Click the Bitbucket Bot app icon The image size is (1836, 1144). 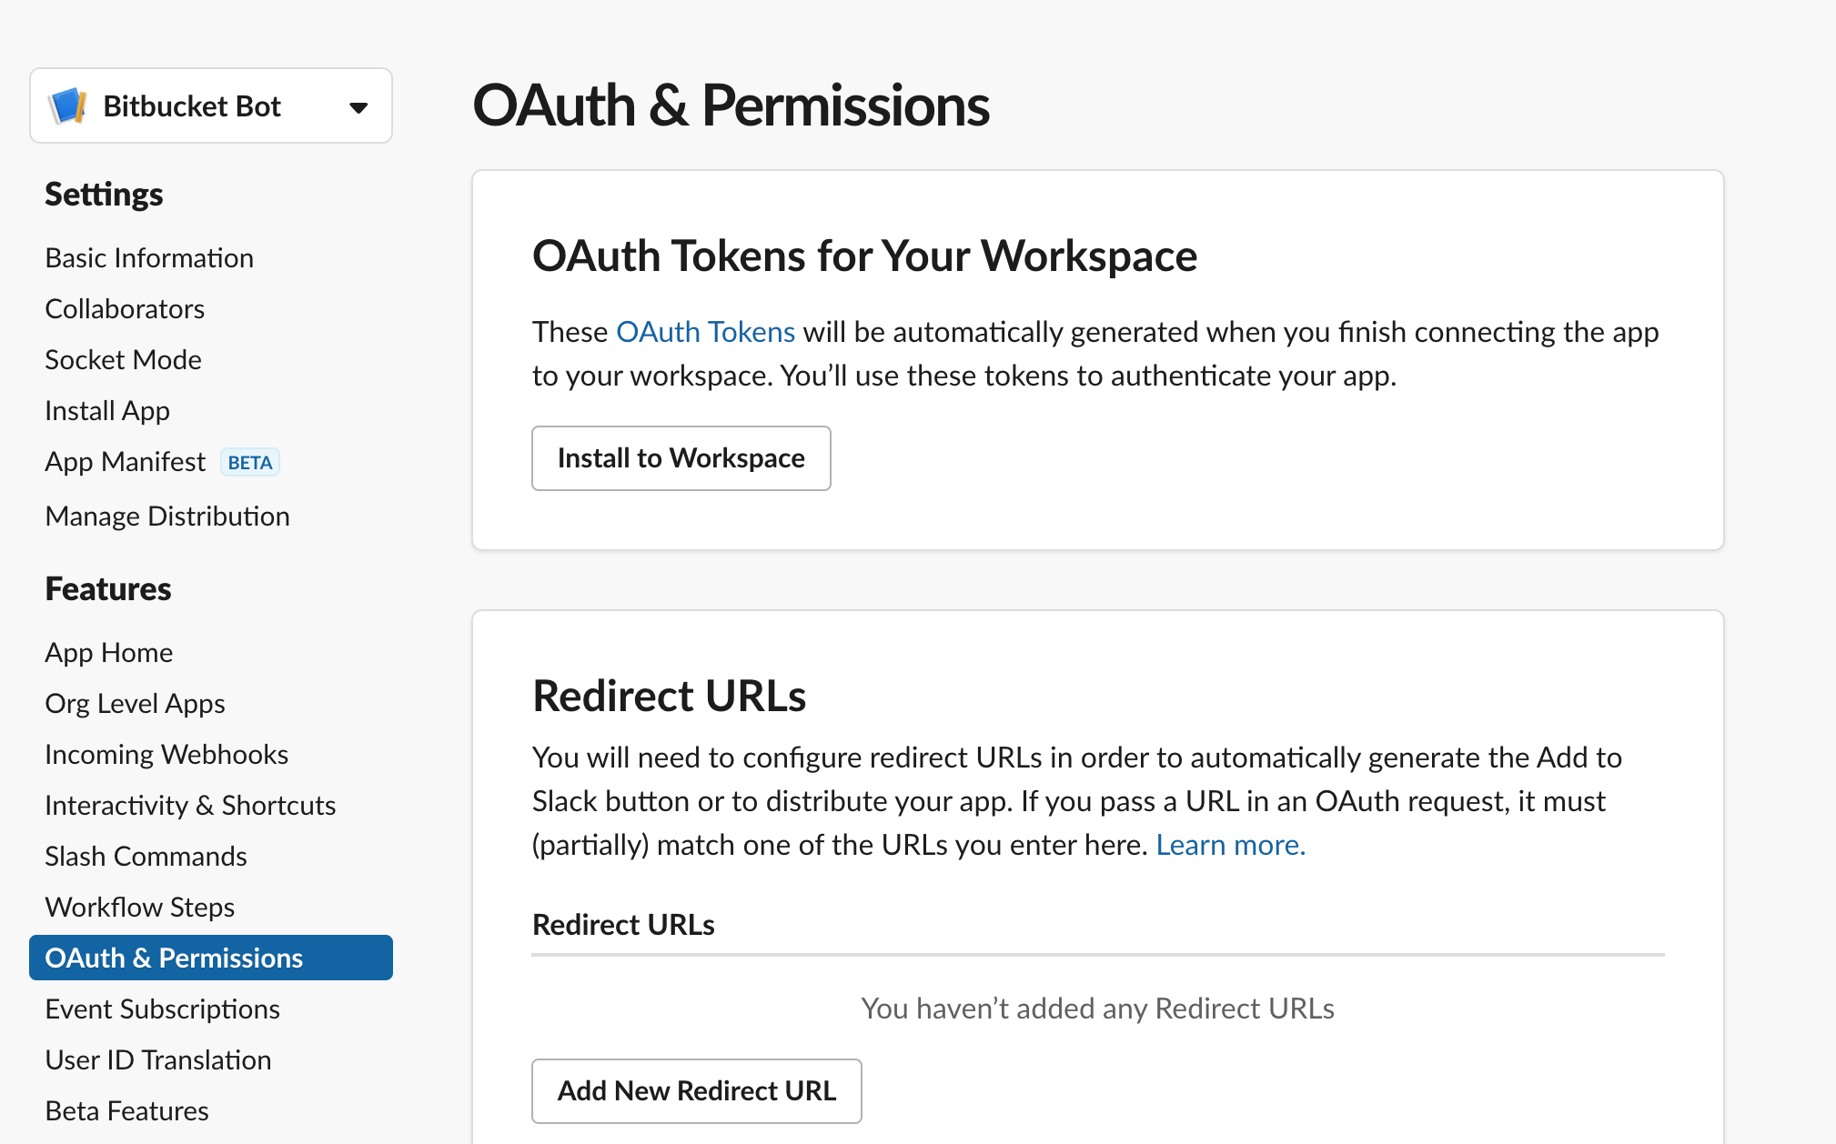point(67,106)
